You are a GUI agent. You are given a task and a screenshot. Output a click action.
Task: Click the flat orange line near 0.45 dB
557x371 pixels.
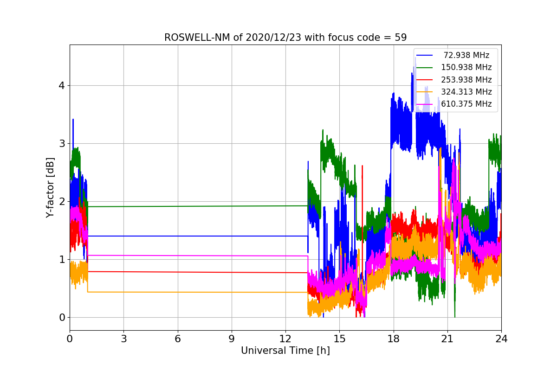pos(197,292)
